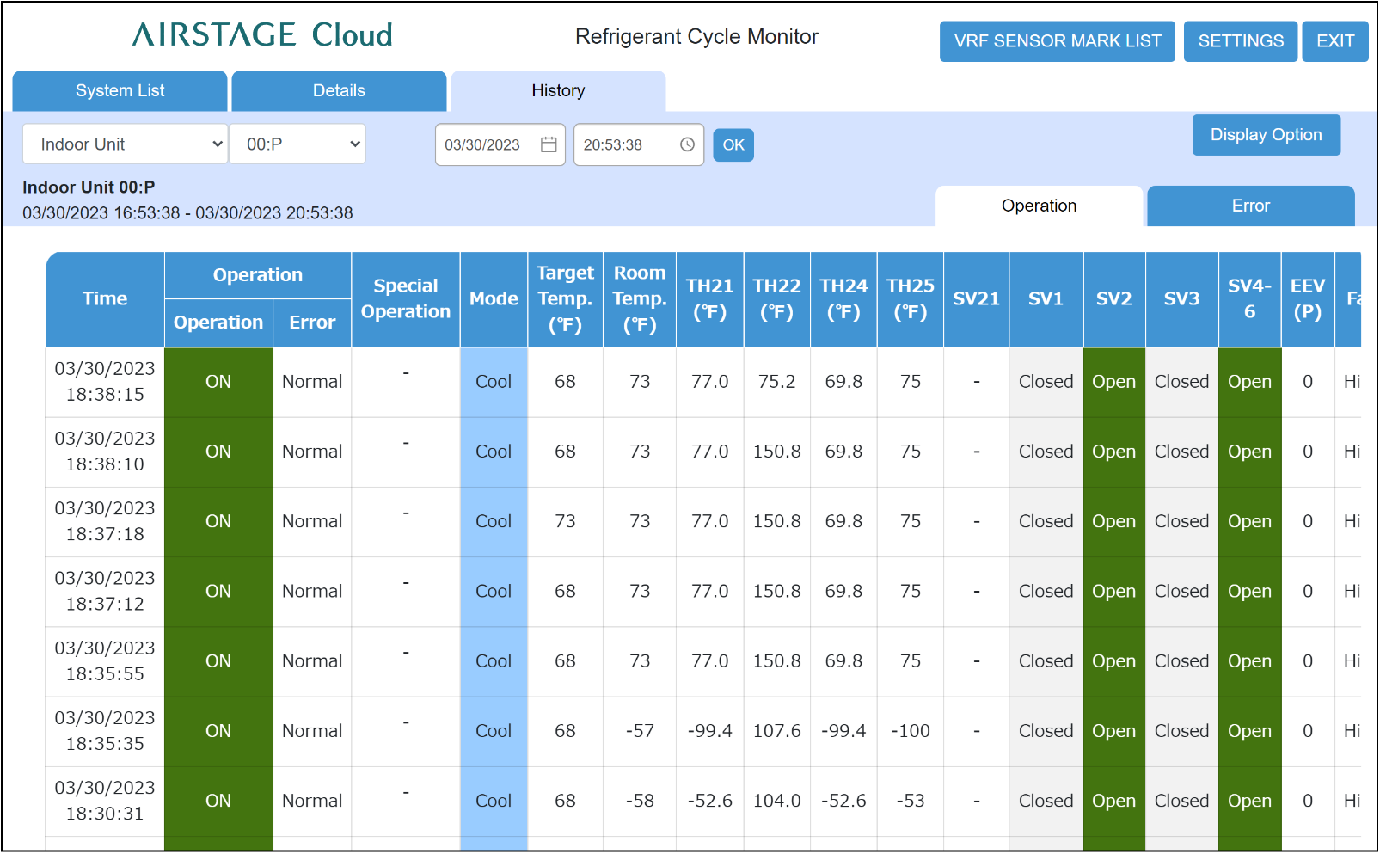Expand the Indoor Unit type dropdown
The height and width of the screenshot is (854, 1380).
point(126,144)
